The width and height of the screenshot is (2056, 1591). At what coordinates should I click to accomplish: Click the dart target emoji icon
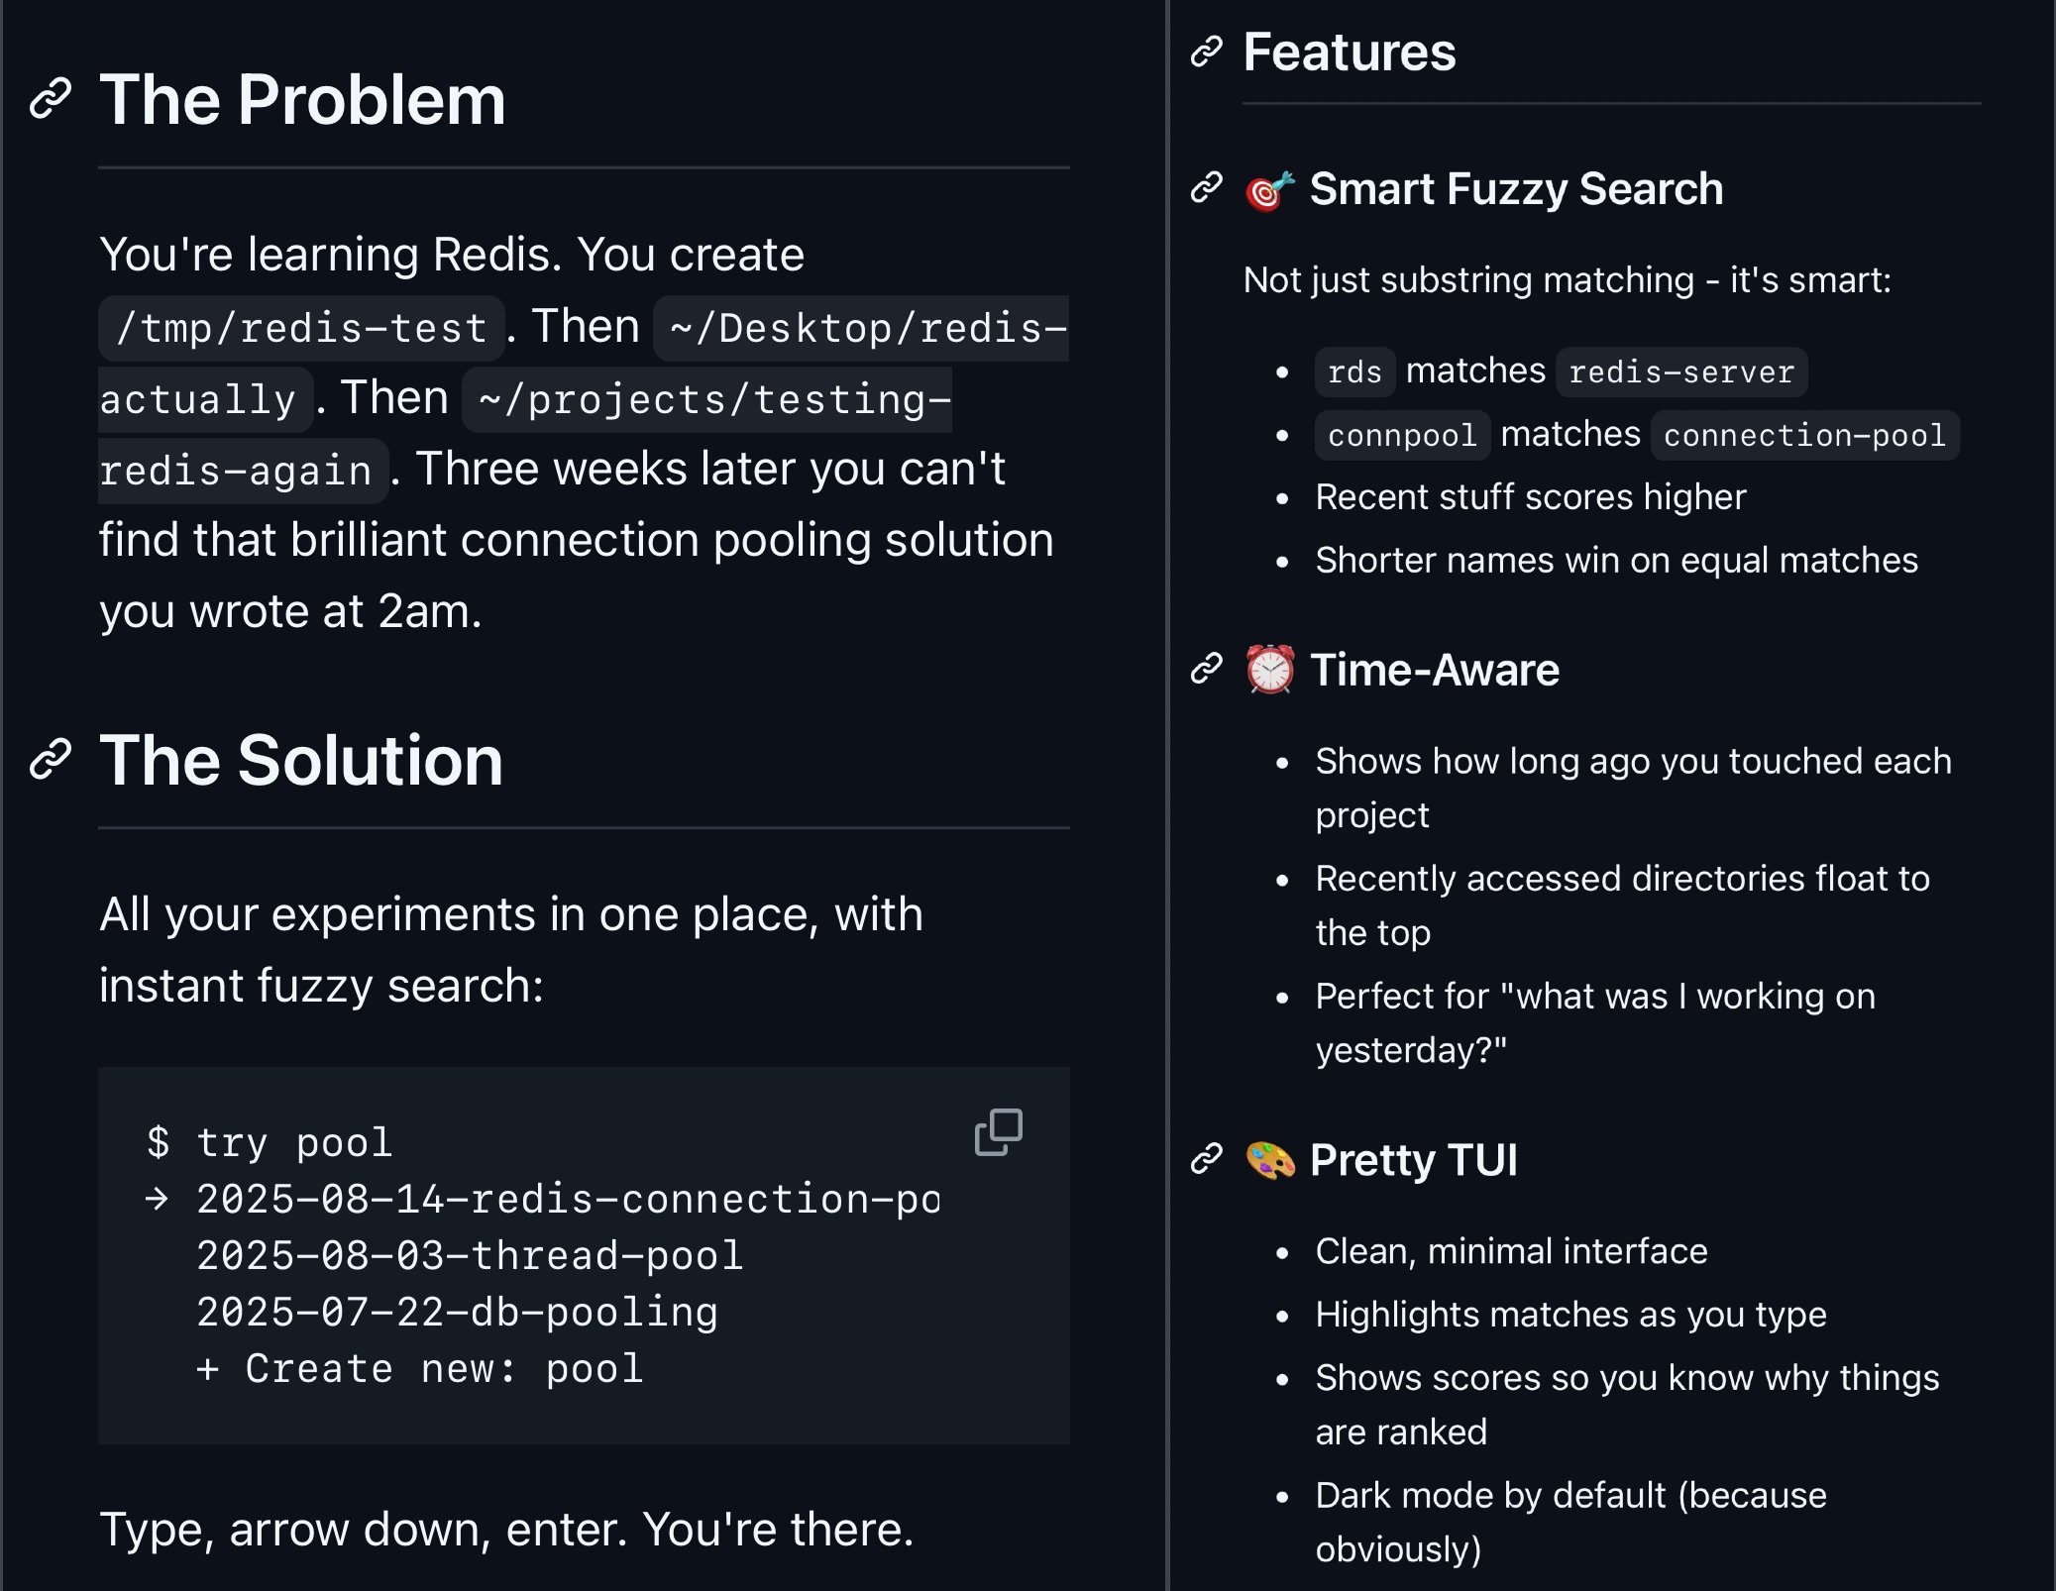(x=1269, y=190)
